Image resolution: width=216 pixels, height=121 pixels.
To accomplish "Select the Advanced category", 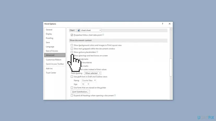I will (55, 55).
